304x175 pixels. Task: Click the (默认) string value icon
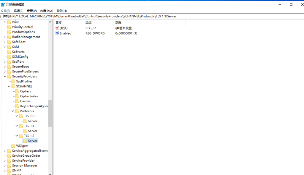coord(57,28)
